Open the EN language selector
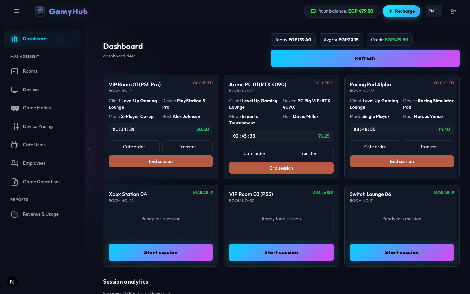The height and width of the screenshot is (294, 470). pyautogui.click(x=433, y=11)
